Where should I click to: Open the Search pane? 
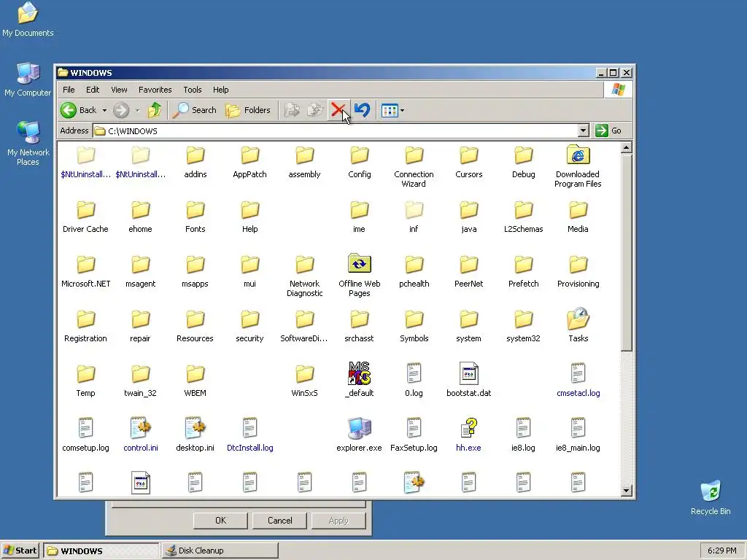[x=194, y=110]
